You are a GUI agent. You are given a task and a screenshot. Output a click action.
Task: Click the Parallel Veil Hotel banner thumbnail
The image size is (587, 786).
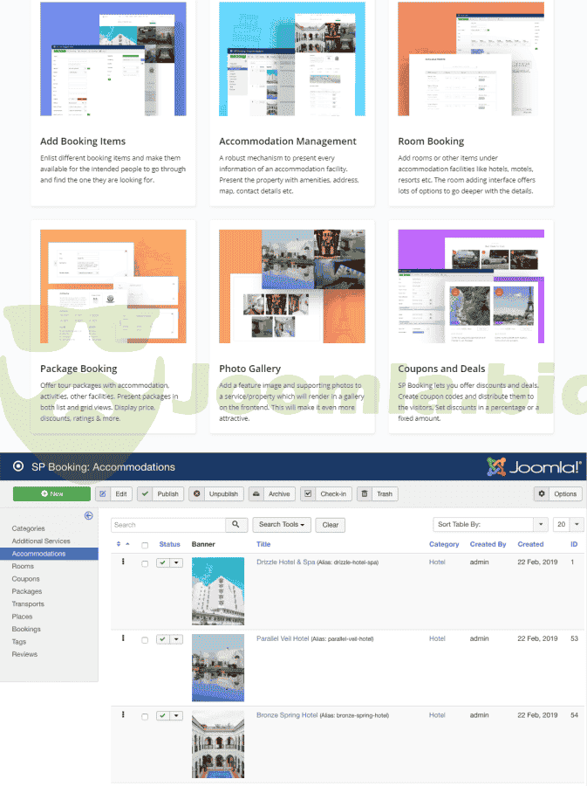pos(218,668)
